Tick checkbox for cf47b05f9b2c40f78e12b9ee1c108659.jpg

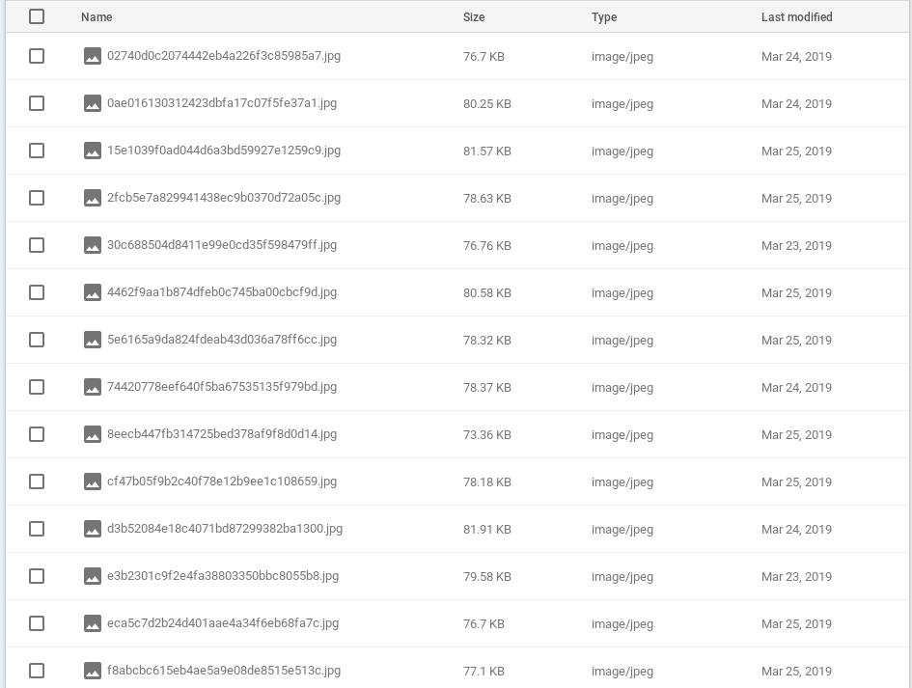coord(37,482)
